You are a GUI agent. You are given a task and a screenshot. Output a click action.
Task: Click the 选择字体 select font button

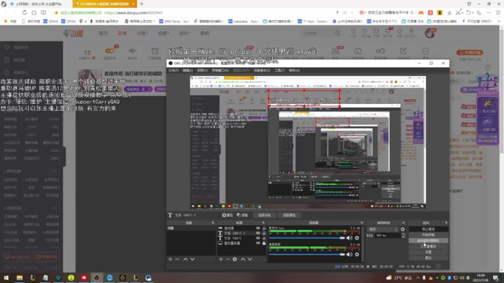pyautogui.click(x=264, y=215)
